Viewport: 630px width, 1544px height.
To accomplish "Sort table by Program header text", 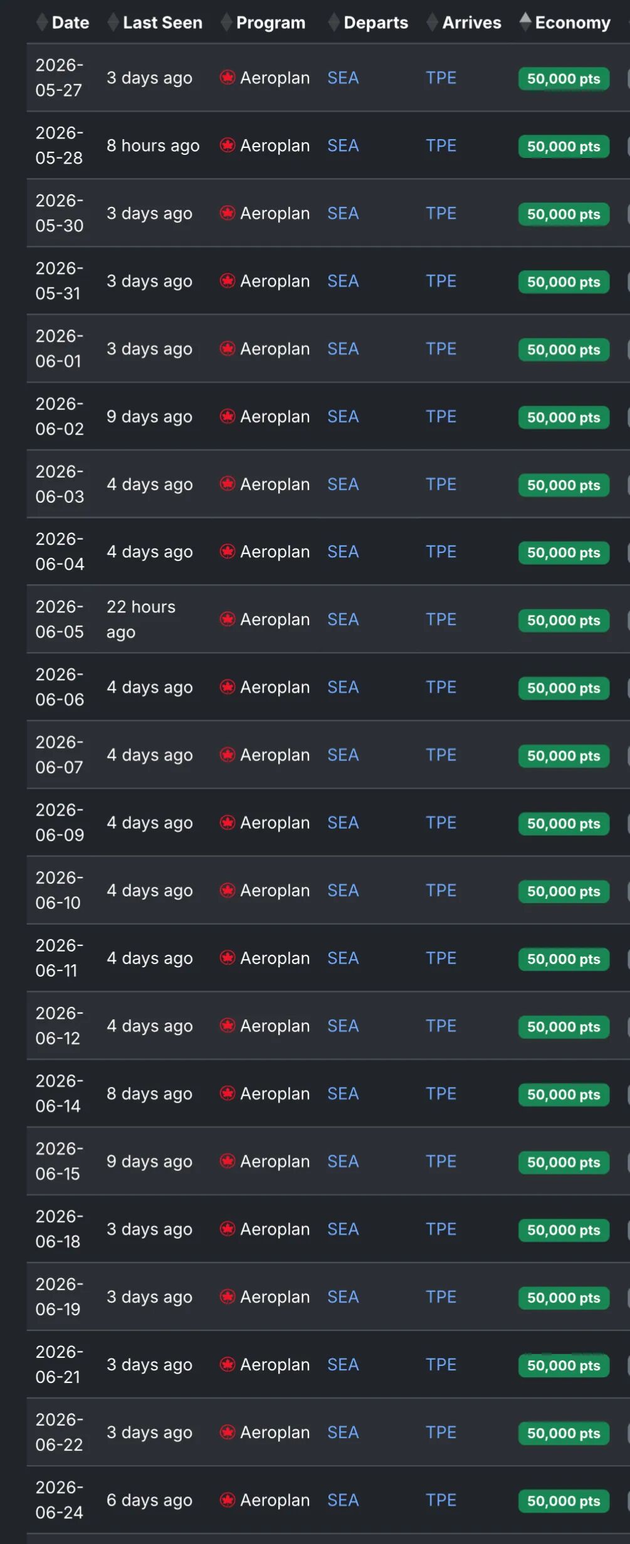I will [x=270, y=23].
